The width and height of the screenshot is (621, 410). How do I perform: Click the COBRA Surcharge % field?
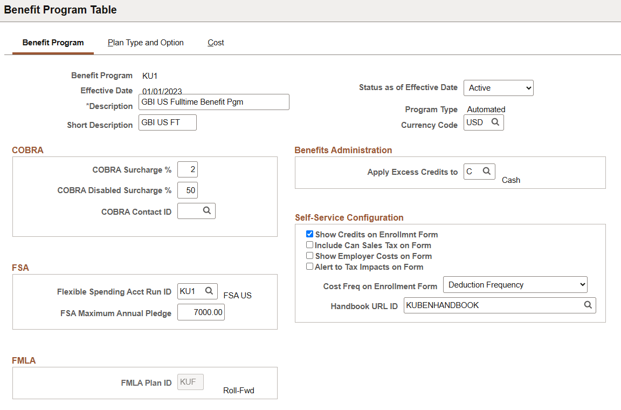(x=188, y=169)
